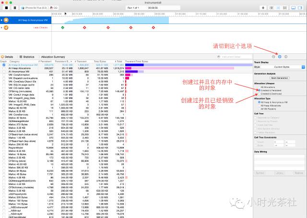Select the All Allocations radio button
The height and width of the screenshot is (218, 307).
pyautogui.click(x=259, y=87)
